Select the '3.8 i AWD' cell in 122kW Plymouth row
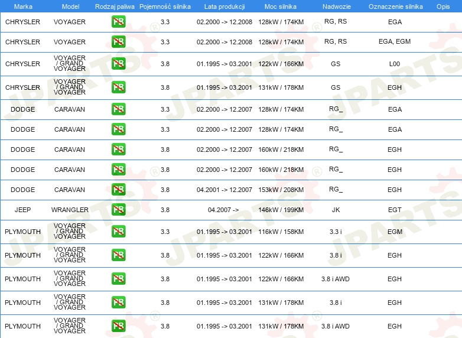Viewport: 462px width, 338px height. [336, 279]
